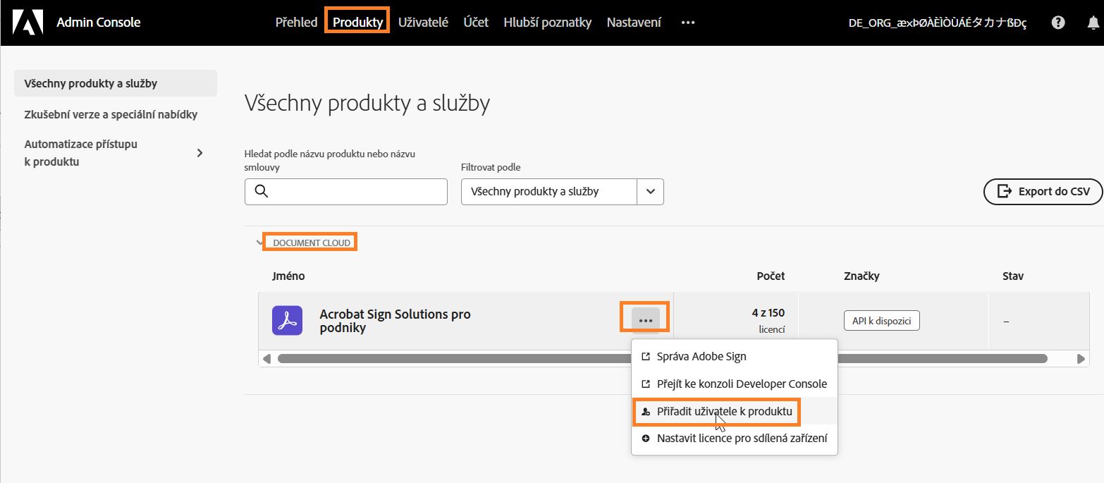Click the API k dispozici tag
The width and height of the screenshot is (1104, 483).
click(x=881, y=320)
